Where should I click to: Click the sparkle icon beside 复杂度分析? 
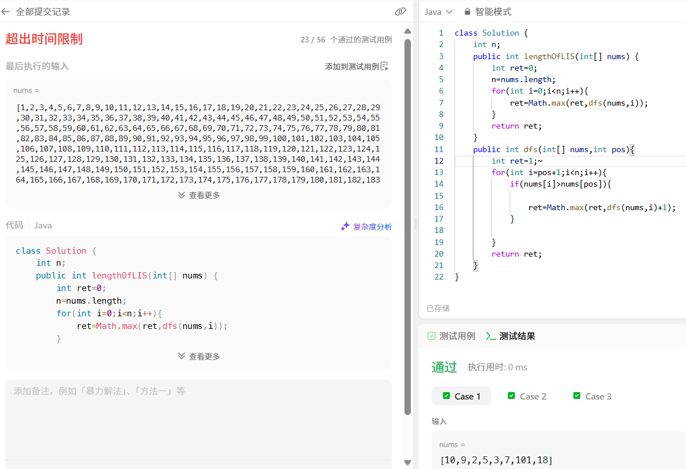click(x=345, y=226)
